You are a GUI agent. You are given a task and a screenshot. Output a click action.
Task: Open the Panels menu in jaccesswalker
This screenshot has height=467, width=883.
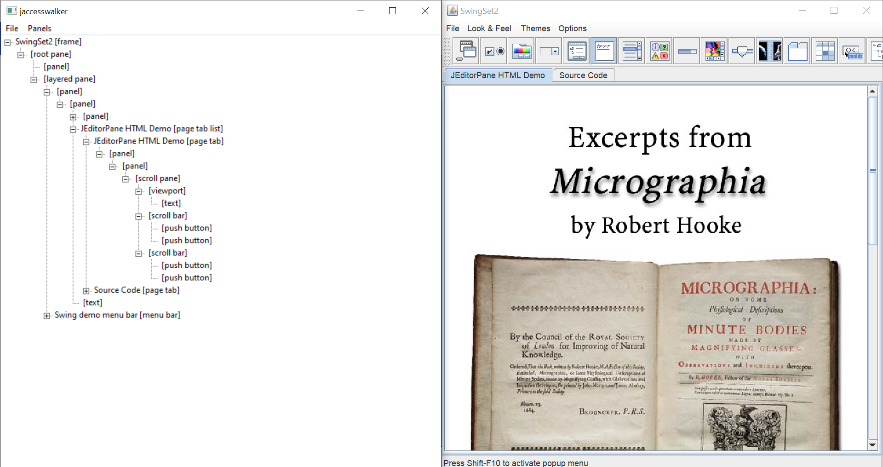point(40,29)
